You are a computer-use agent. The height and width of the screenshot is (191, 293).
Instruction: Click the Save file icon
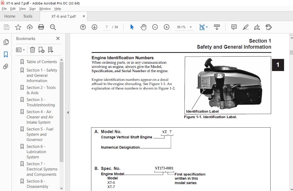7,27
